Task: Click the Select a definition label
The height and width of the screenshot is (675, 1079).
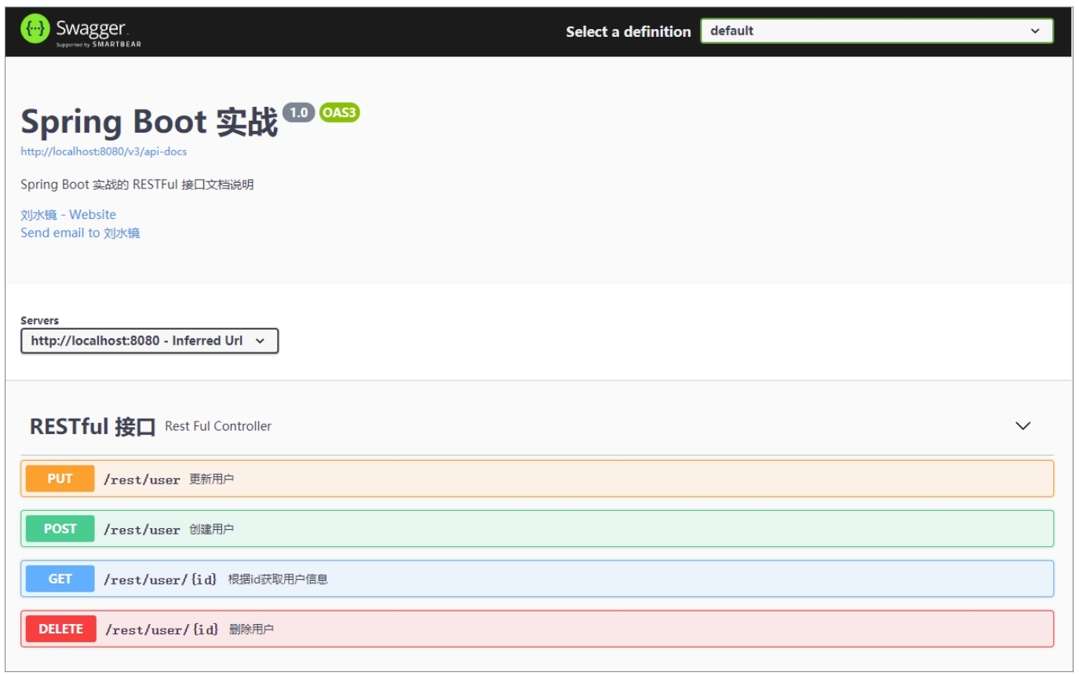Action: pyautogui.click(x=629, y=31)
